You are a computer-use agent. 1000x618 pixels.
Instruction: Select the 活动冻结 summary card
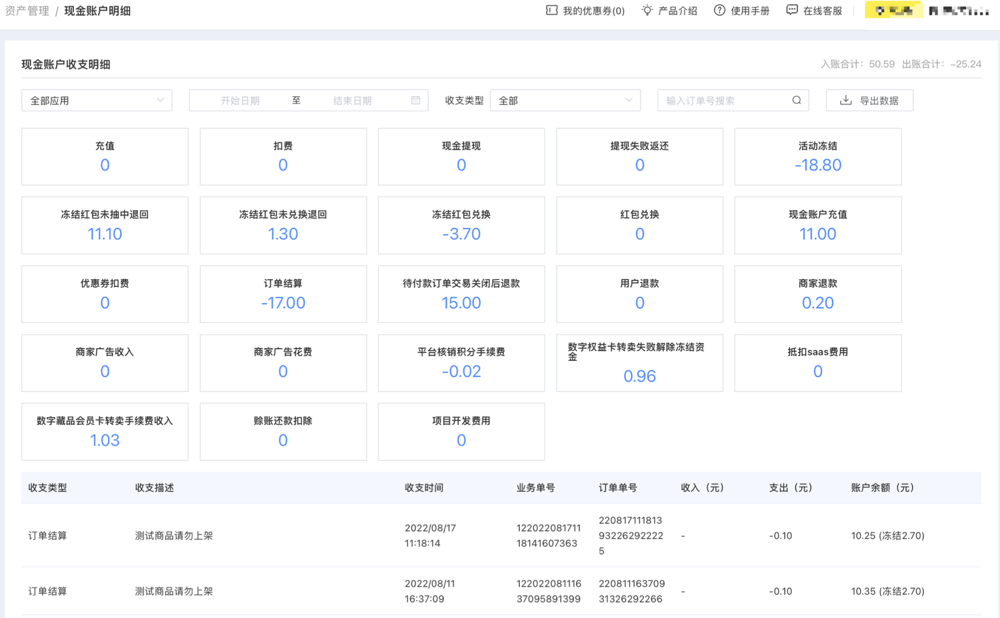pos(817,156)
